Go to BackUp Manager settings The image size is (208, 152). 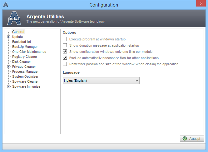(x=25, y=47)
